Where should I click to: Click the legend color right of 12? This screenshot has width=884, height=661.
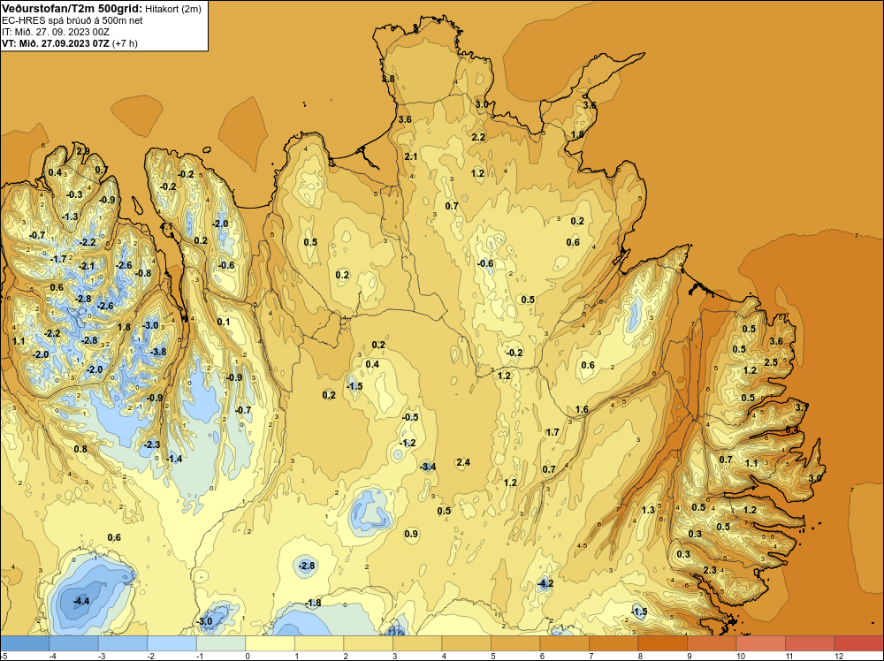coord(858,643)
